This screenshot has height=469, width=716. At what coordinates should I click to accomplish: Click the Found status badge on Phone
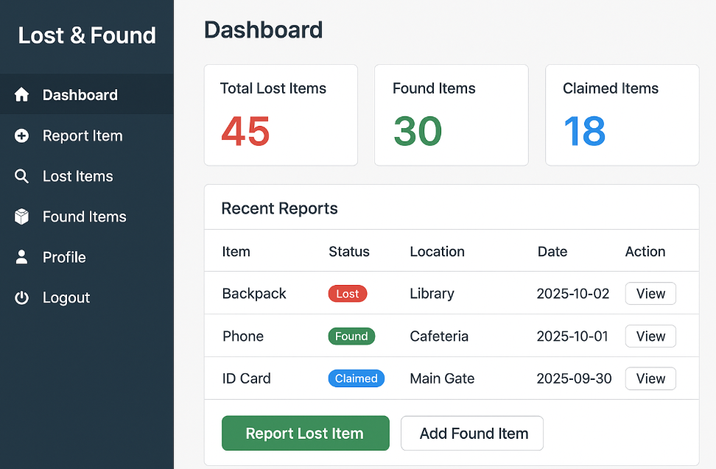pos(351,336)
